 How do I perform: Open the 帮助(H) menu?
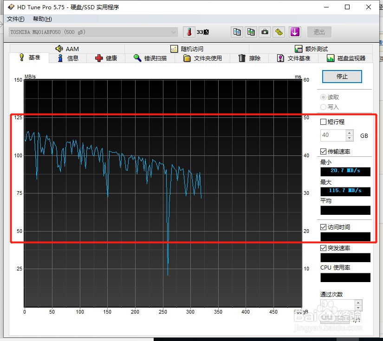pyautogui.click(x=42, y=19)
